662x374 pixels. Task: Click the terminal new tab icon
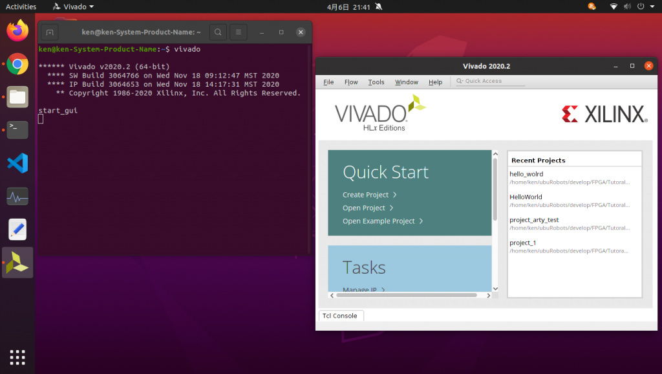[50, 32]
